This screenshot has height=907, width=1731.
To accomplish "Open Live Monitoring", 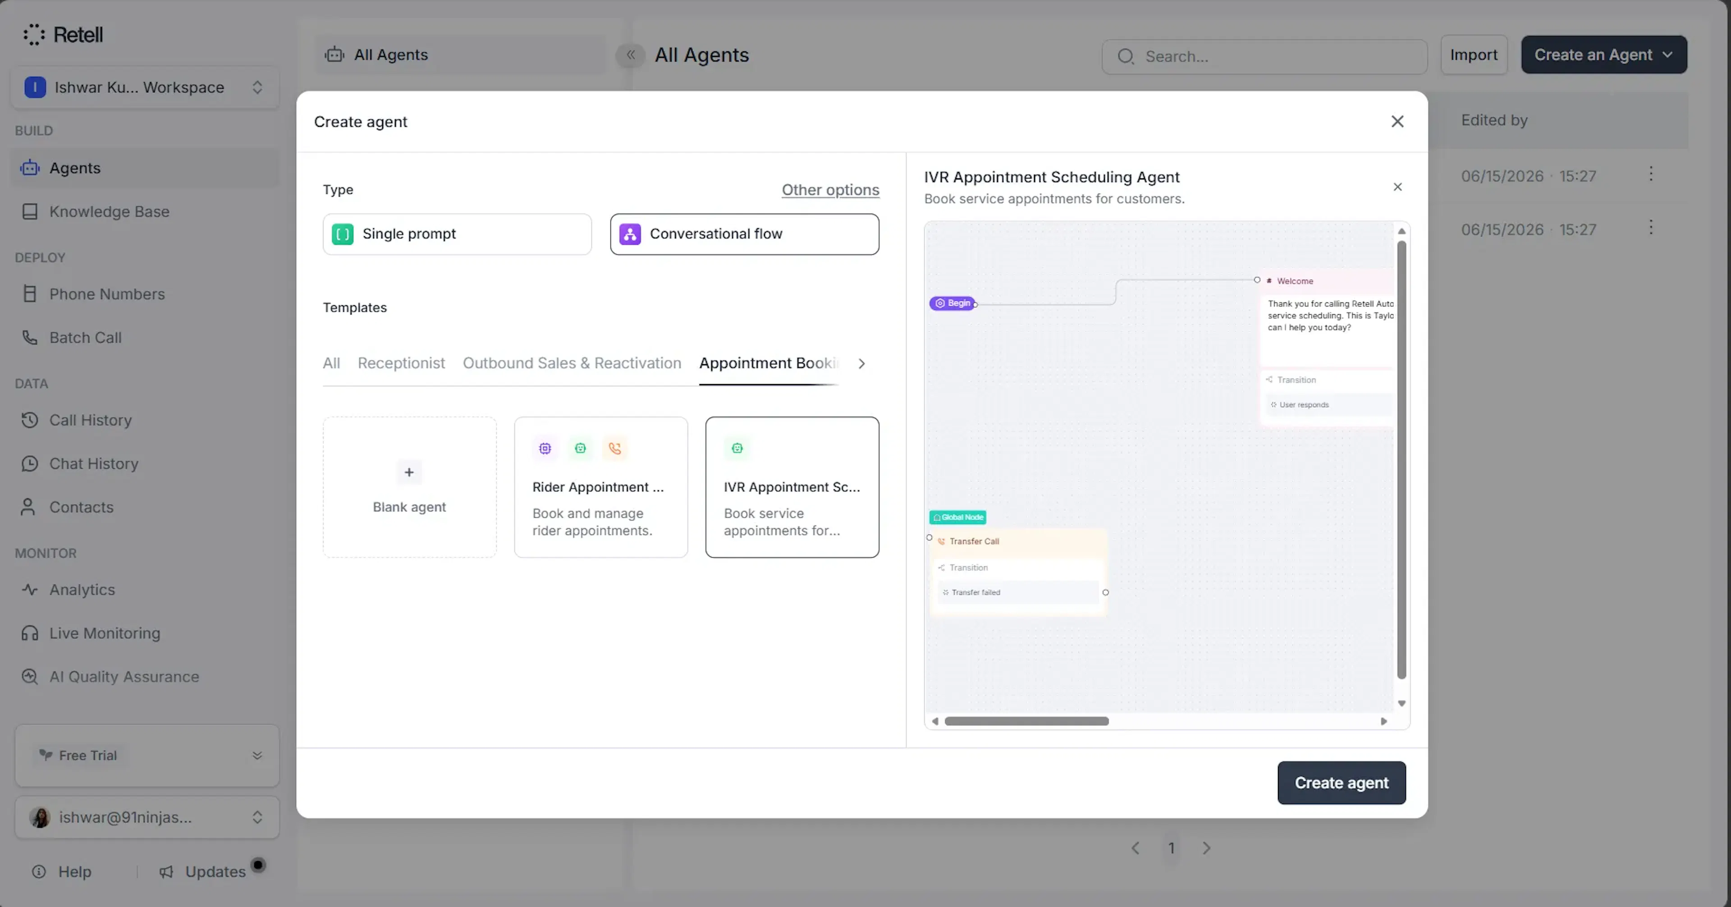I will 145,633.
